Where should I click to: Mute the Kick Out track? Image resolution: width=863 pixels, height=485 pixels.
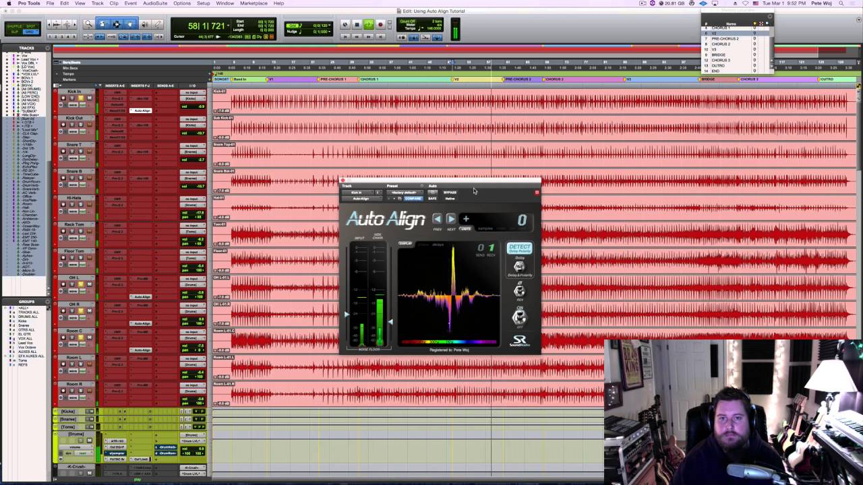coord(89,125)
